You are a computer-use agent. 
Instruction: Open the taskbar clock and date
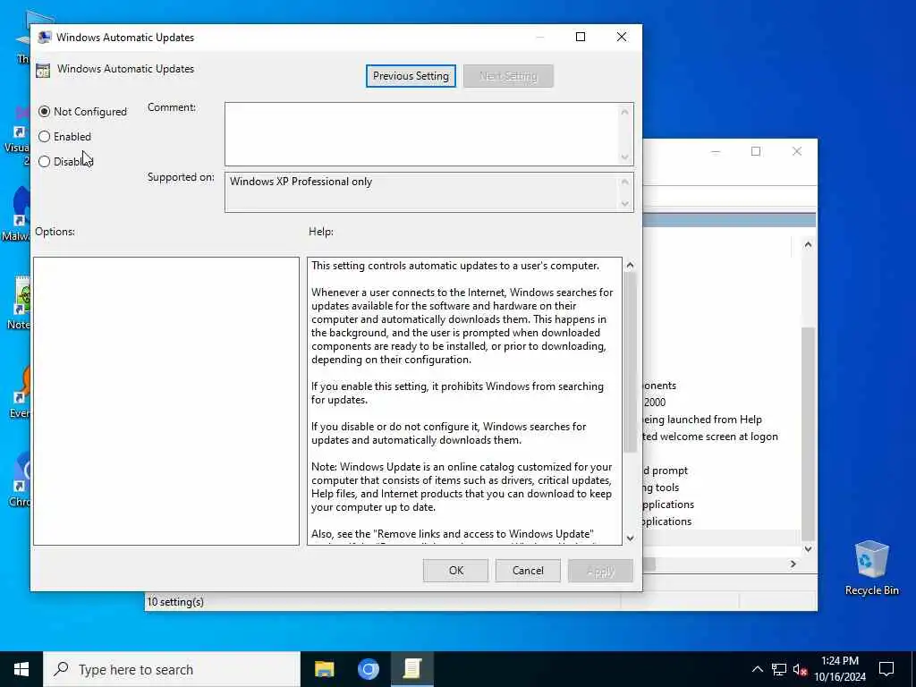click(x=840, y=669)
